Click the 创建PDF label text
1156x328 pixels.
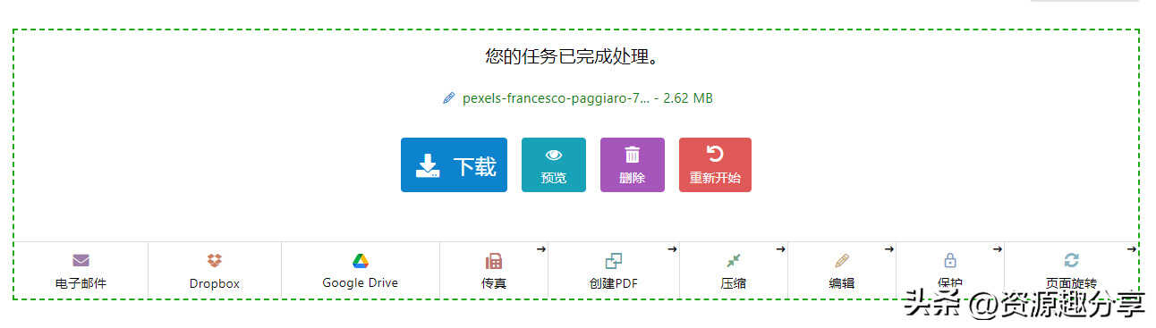(614, 283)
